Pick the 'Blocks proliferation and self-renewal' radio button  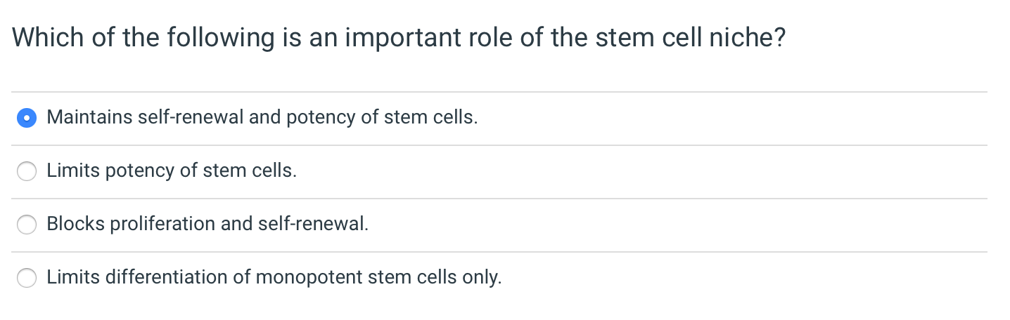tap(27, 225)
